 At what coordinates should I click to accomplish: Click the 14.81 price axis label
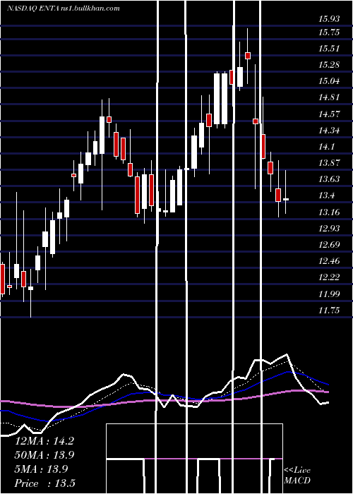[330, 97]
